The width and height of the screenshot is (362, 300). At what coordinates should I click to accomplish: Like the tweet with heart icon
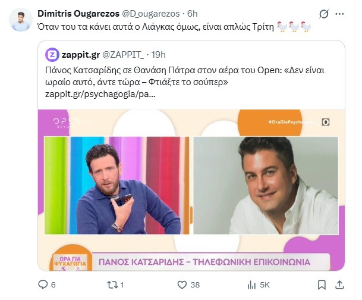coord(182,285)
